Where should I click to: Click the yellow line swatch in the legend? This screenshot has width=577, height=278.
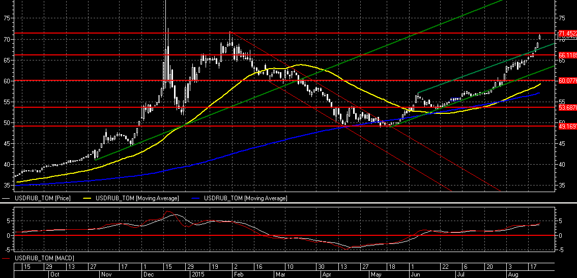91,198
